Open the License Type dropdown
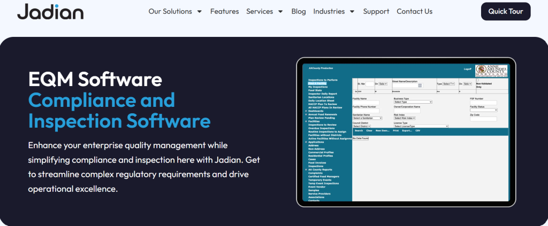Screen dimensions: 548x226 pyautogui.click(x=421, y=126)
